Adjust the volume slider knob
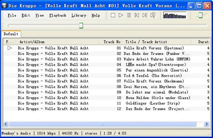 [x=201, y=15]
